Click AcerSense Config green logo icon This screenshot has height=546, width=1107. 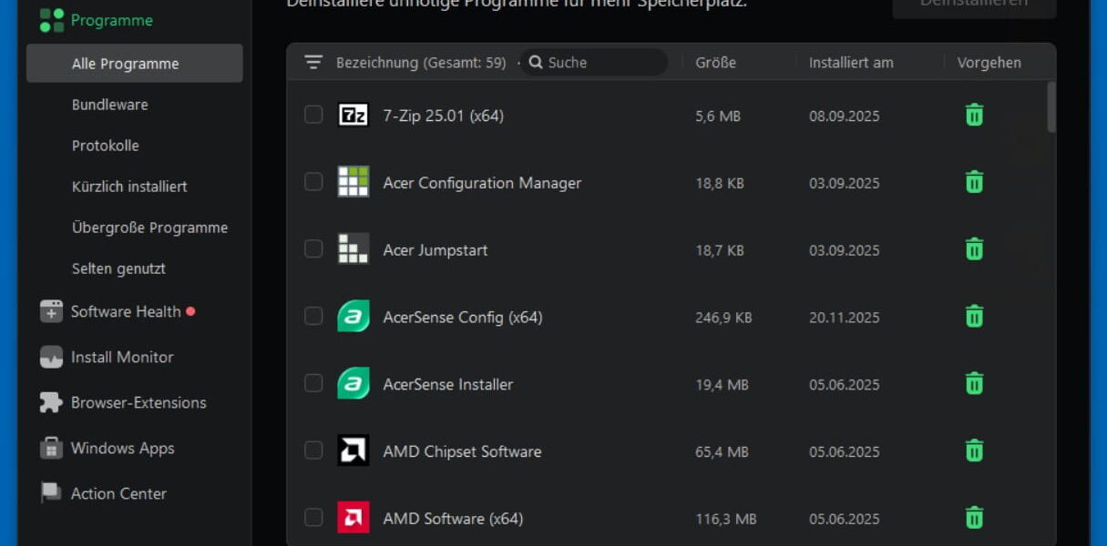click(x=353, y=317)
